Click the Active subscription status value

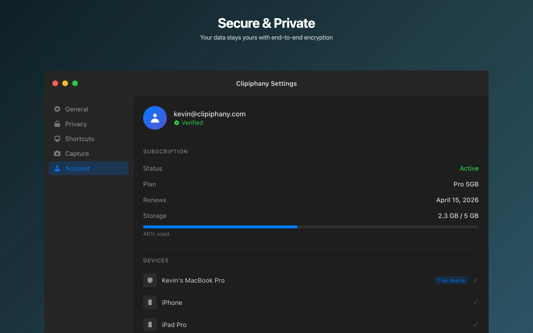click(x=469, y=168)
